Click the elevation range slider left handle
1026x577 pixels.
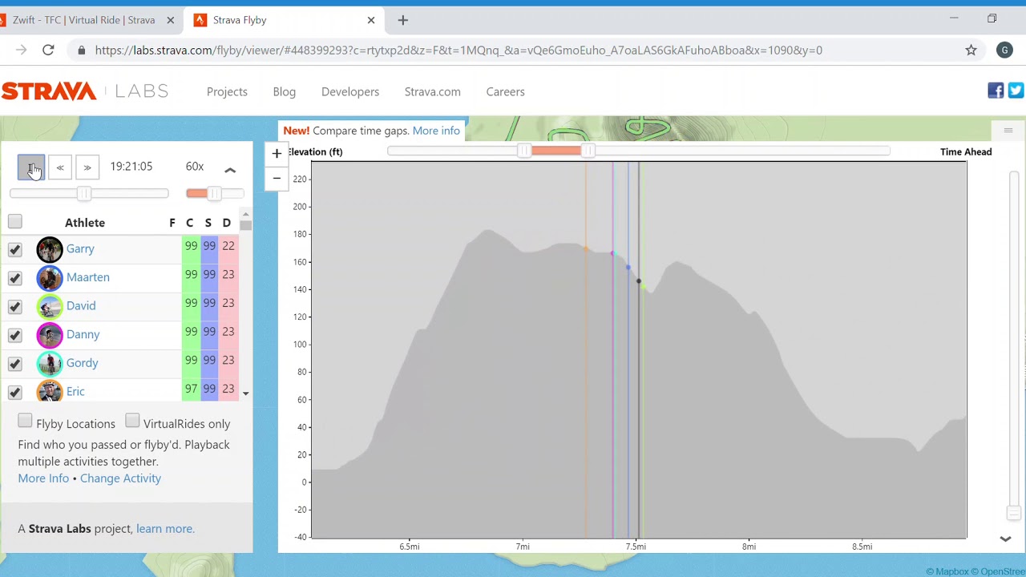(x=524, y=151)
